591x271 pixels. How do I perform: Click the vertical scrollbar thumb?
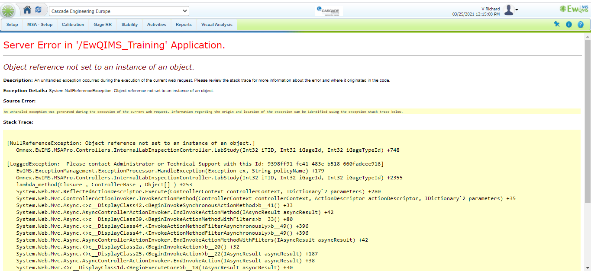pyautogui.click(x=588, y=122)
